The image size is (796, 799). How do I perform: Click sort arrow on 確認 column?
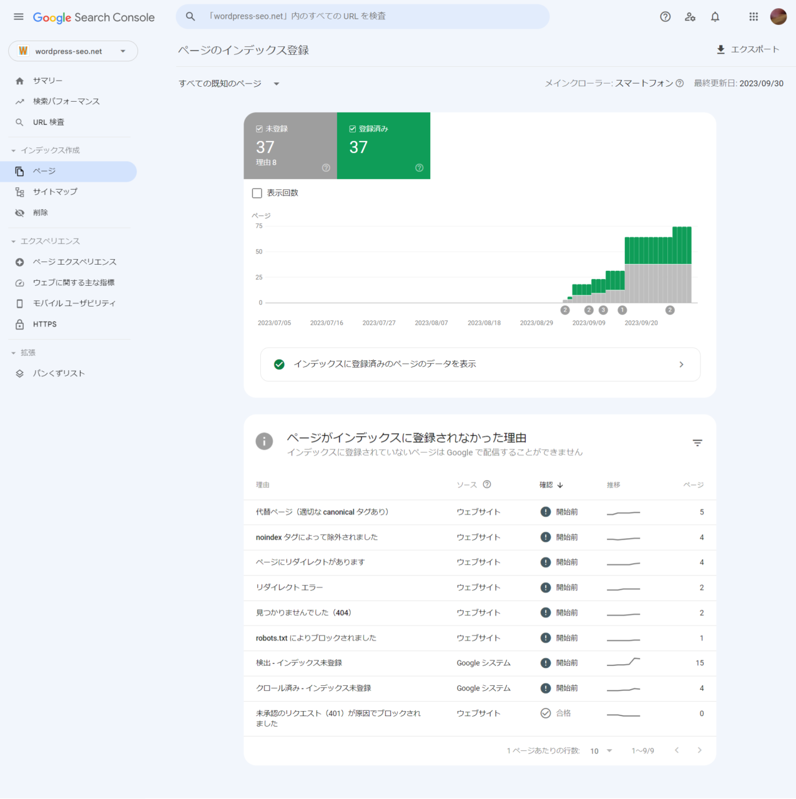[x=560, y=485]
